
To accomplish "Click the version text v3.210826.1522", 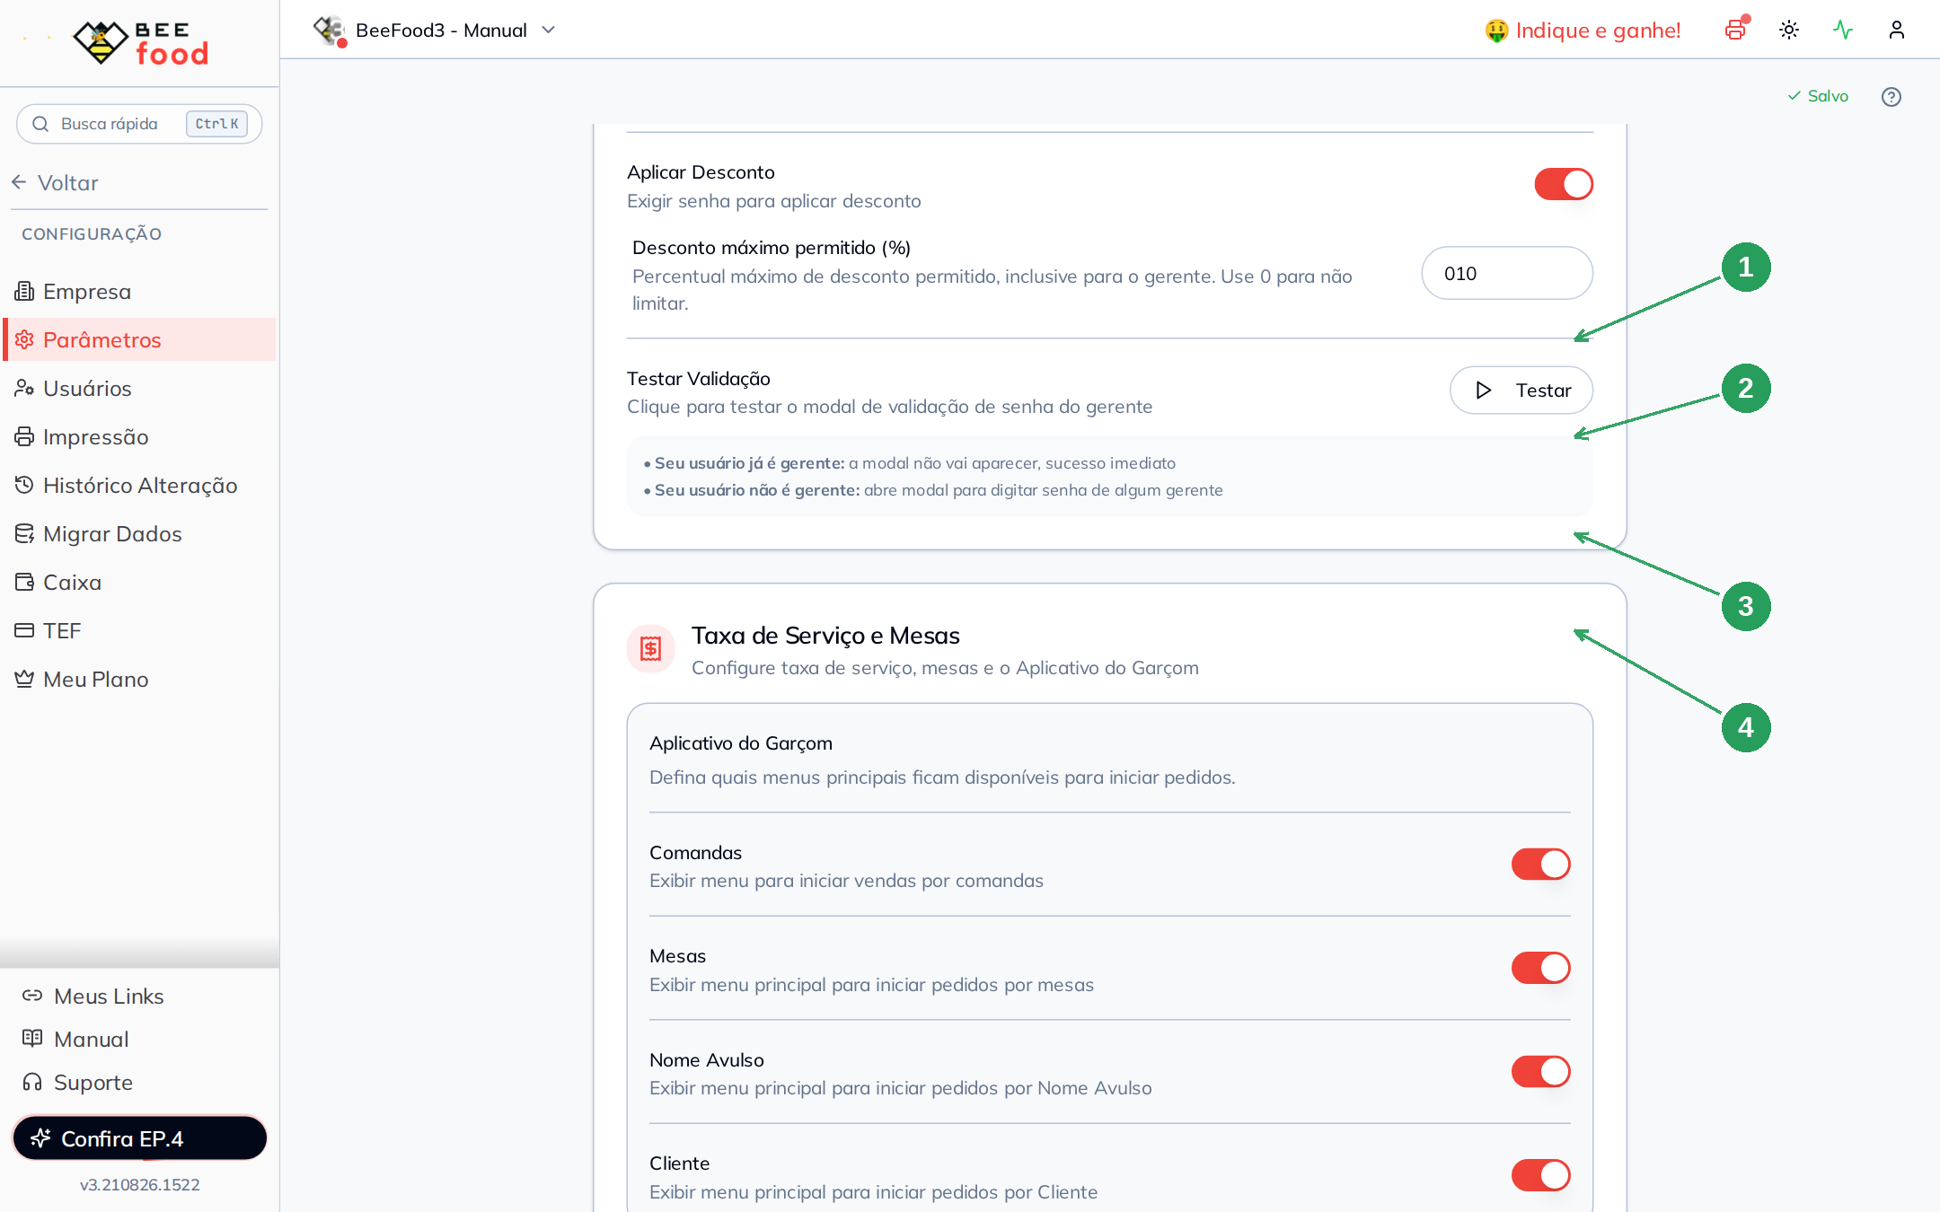I will click(x=139, y=1184).
